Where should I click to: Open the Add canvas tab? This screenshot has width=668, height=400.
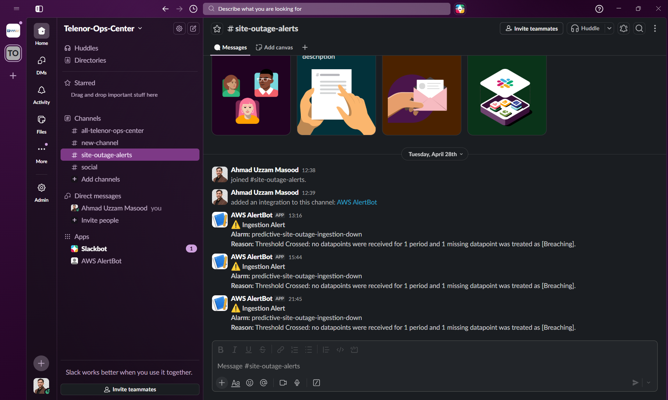[x=274, y=47]
